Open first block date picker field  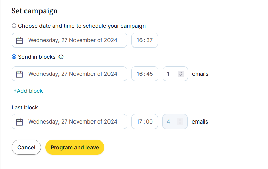[72, 74]
